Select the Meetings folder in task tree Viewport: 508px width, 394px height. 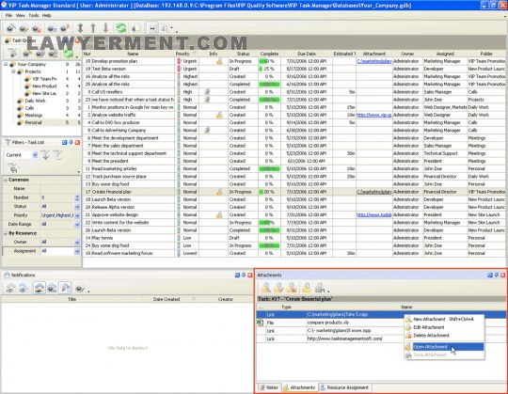tap(34, 116)
